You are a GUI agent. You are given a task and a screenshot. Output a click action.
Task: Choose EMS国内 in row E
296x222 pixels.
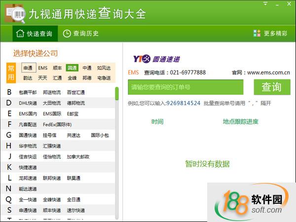click(x=28, y=114)
